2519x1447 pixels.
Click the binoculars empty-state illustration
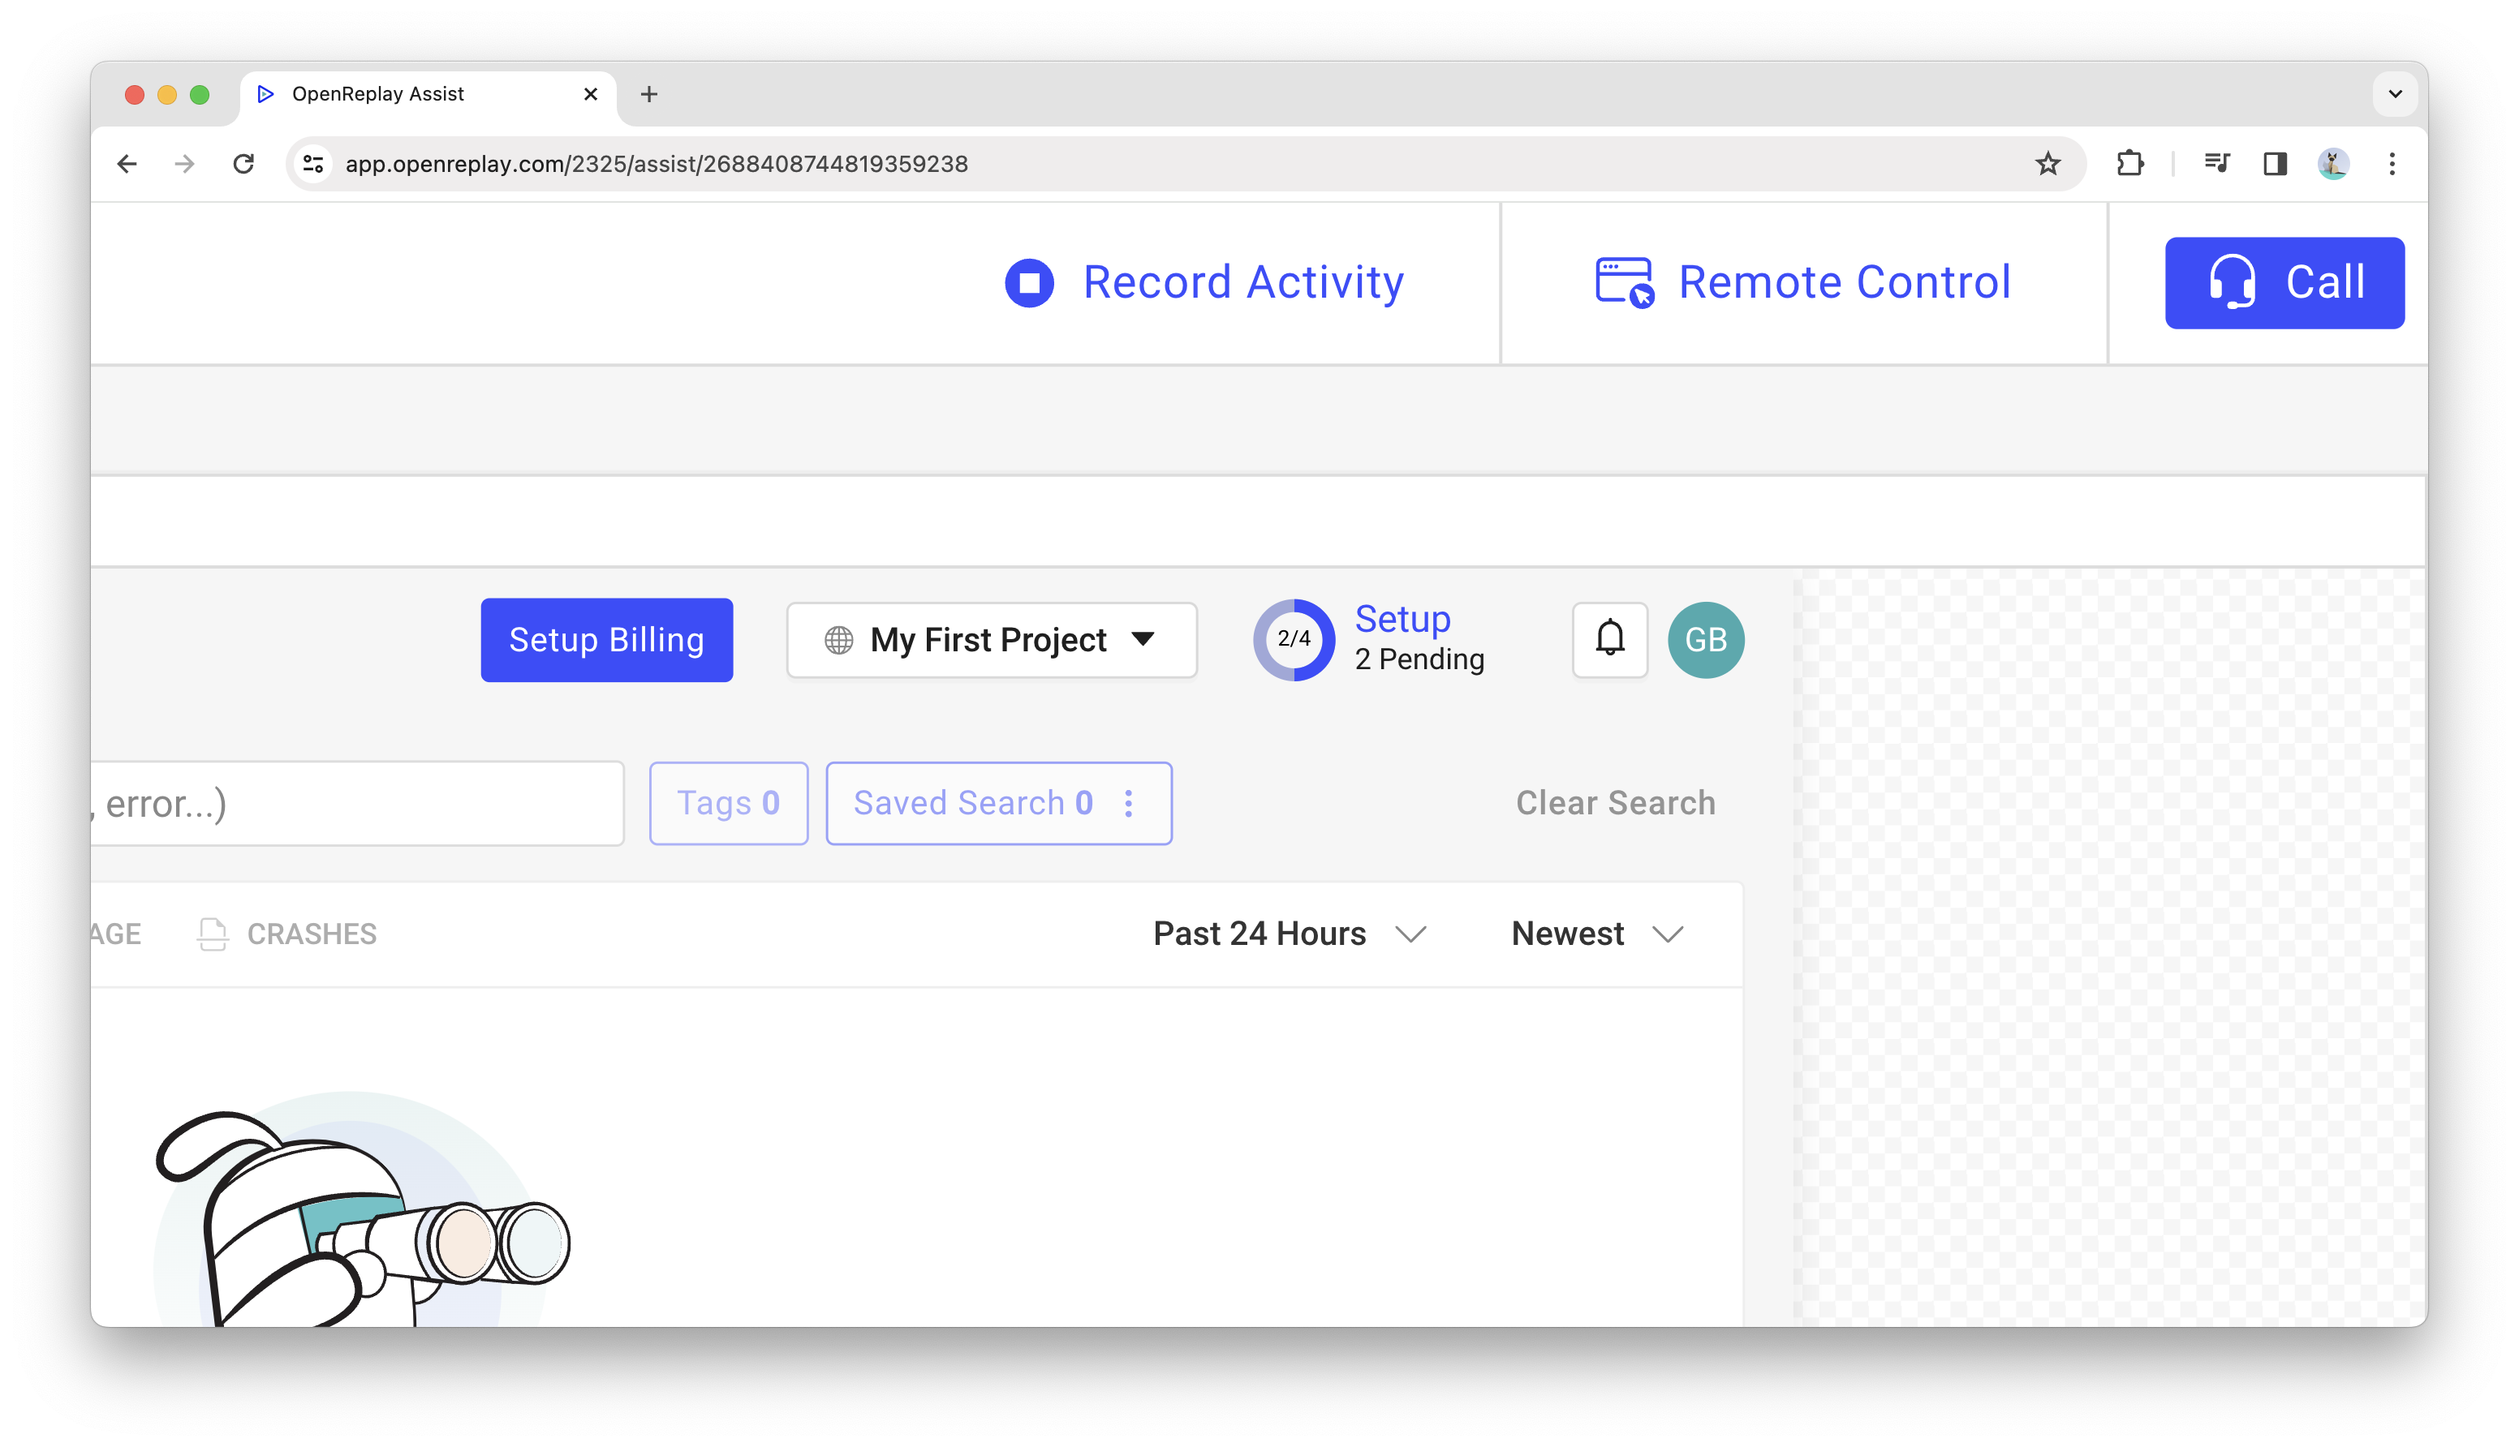(362, 1209)
